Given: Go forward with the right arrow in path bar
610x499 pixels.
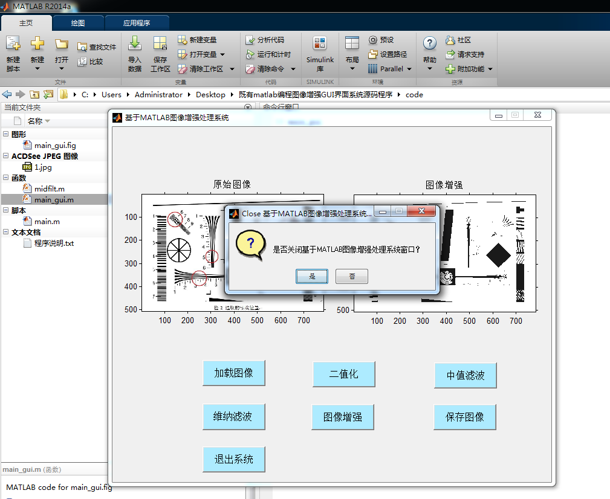Looking at the screenshot, I should (x=21, y=94).
